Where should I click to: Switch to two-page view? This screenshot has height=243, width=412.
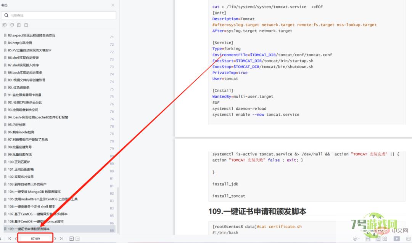tap(385, 239)
